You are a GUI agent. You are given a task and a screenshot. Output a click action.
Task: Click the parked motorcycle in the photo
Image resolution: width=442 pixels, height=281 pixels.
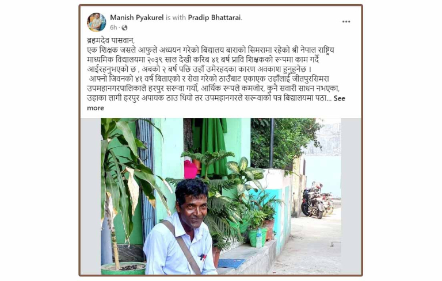point(313,200)
